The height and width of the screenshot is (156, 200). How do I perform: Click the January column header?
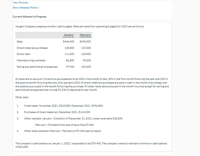[68, 35]
